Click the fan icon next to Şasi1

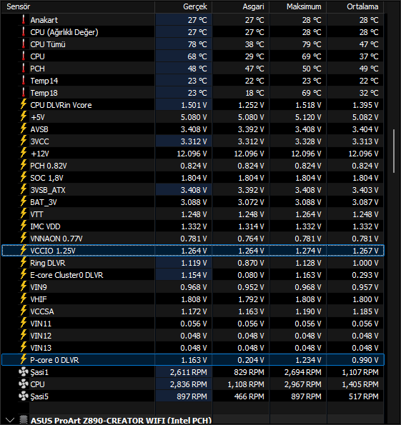tap(24, 372)
